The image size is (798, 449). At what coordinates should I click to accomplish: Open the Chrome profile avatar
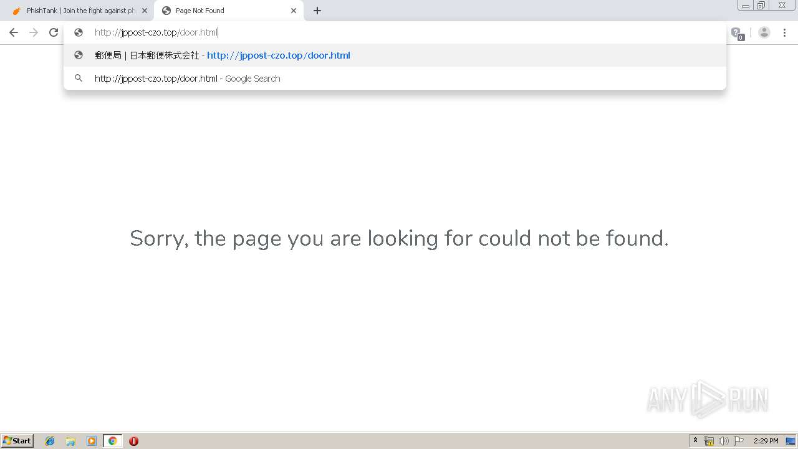[x=764, y=32]
